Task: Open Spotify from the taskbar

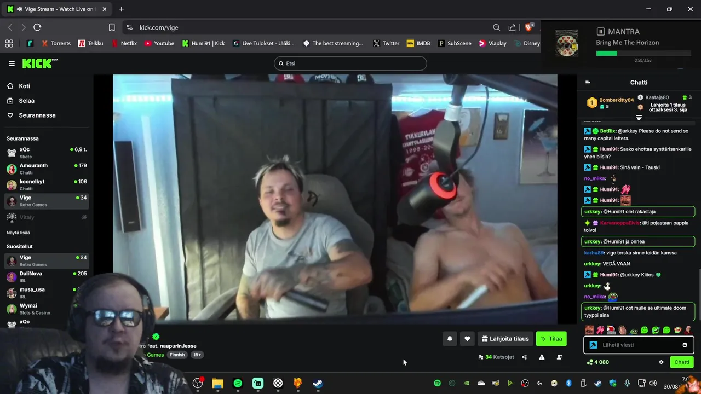Action: click(238, 384)
